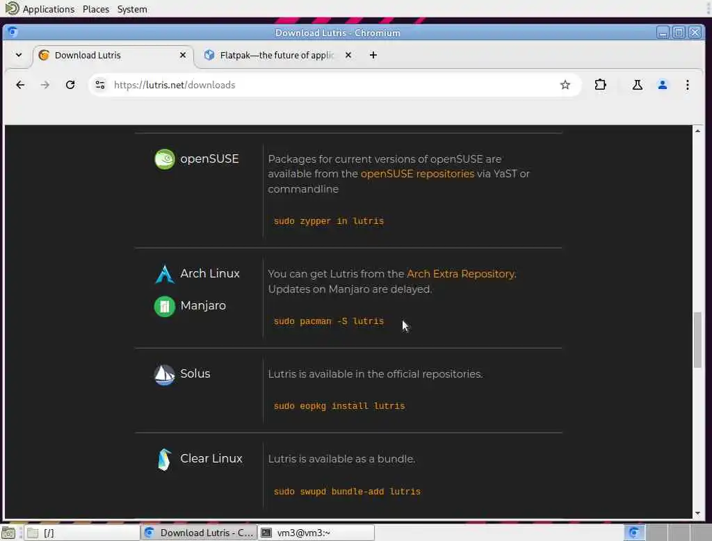
Task: Click 'Lutris is available as a bundle.' text
Action: coord(341,459)
